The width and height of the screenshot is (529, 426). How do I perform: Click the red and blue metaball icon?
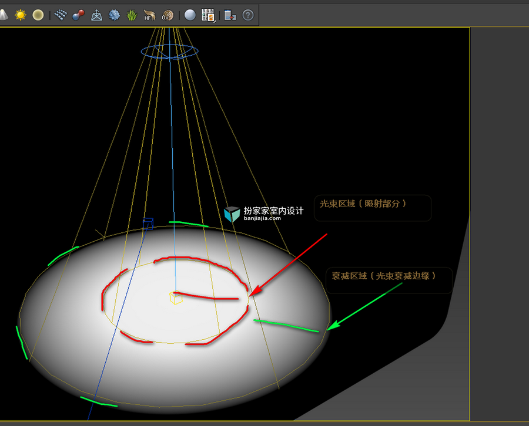[78, 15]
